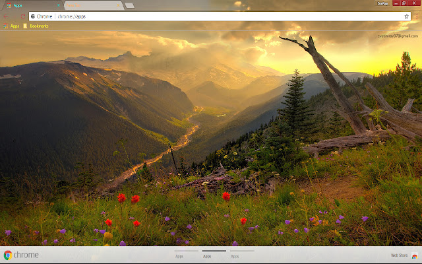Screen dimensions: 422x264
Task: Click the profile name button in title bar
Action: point(382,3)
